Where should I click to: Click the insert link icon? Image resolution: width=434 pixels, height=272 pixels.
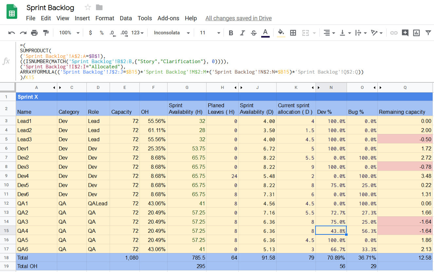394,33
